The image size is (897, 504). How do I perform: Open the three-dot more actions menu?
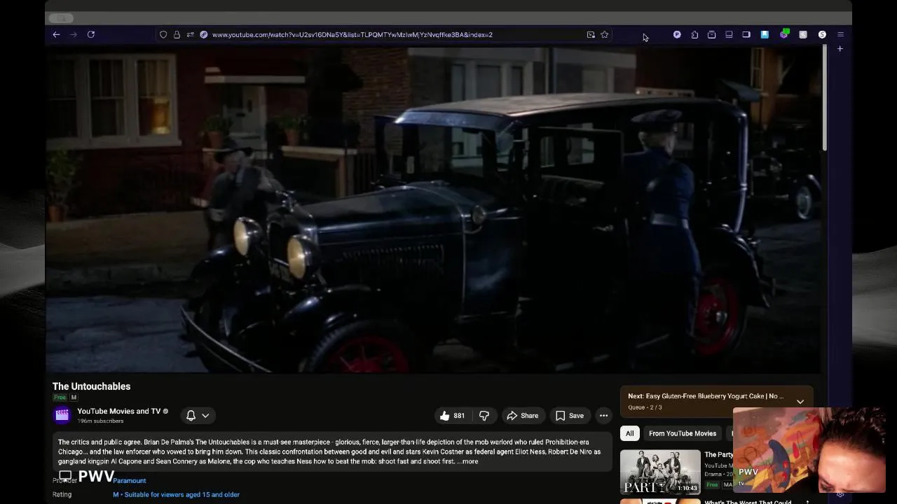click(603, 416)
